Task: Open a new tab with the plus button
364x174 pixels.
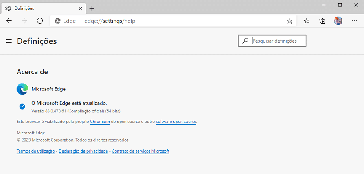Action: tap(92, 9)
